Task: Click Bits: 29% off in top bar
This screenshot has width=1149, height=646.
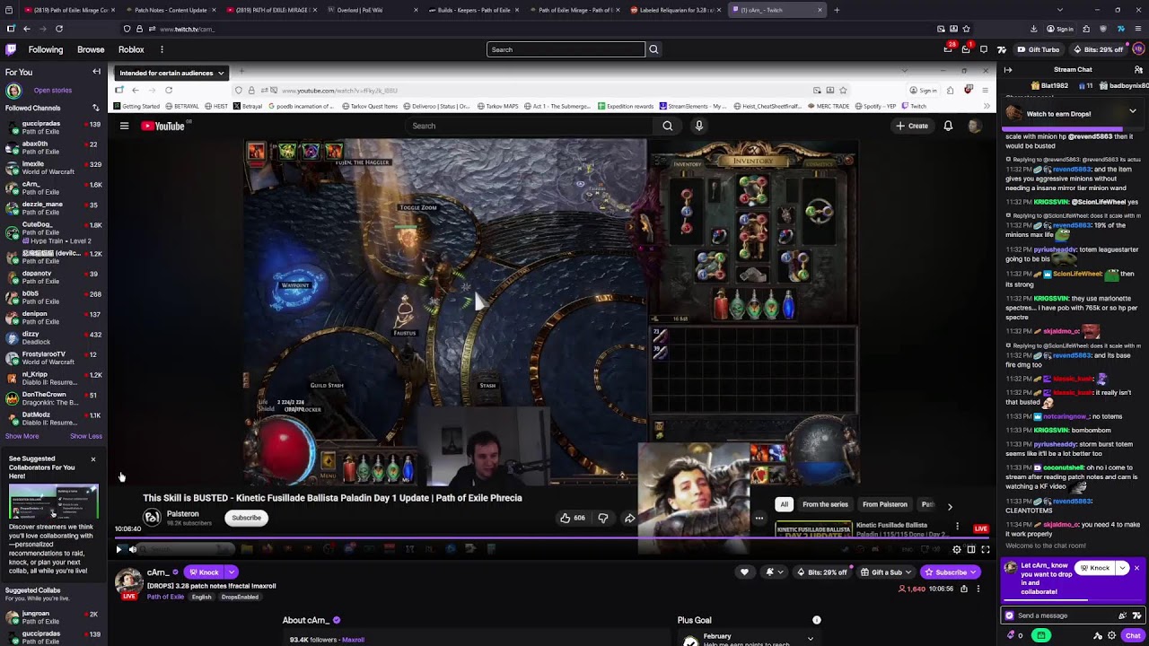Action: [1098, 49]
